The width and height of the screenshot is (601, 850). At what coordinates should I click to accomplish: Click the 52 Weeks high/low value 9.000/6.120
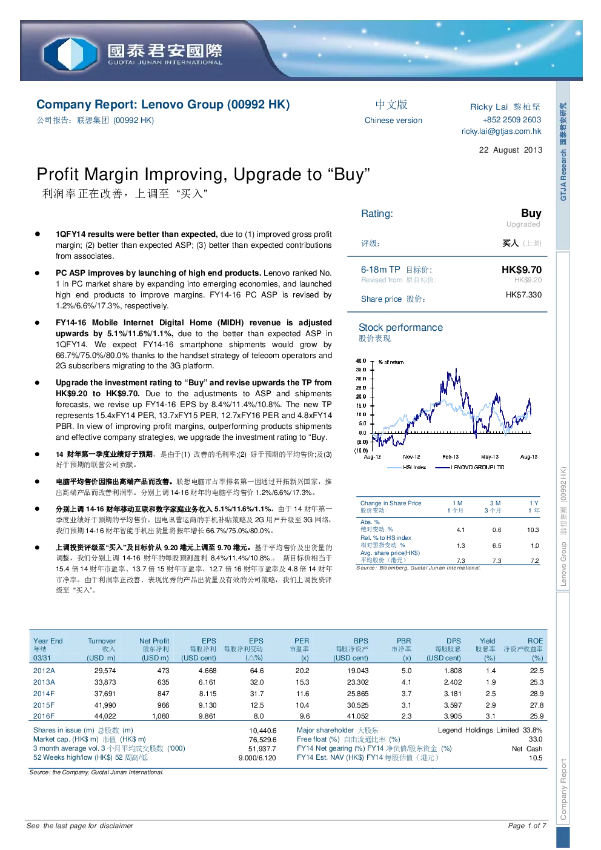click(x=257, y=758)
